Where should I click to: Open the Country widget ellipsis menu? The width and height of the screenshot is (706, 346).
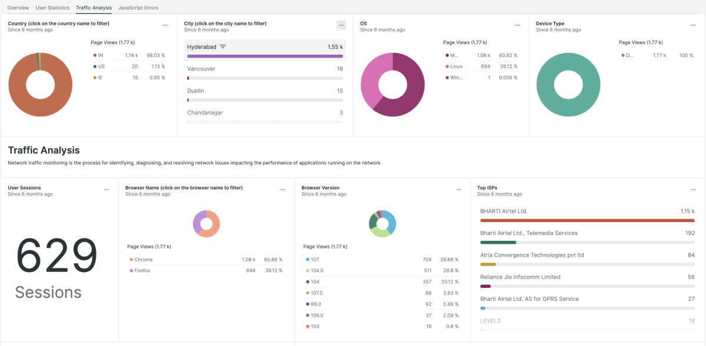tap(165, 25)
